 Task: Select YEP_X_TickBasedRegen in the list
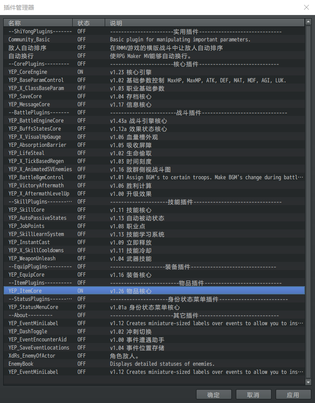(x=154, y=161)
